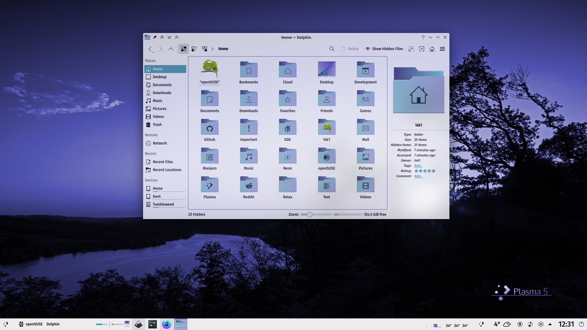587x330 pixels.
Task: Select the KDE folder
Action: pyautogui.click(x=288, y=130)
